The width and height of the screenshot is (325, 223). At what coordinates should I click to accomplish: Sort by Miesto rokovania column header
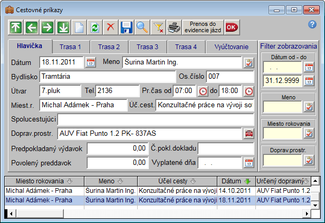tap(44, 181)
